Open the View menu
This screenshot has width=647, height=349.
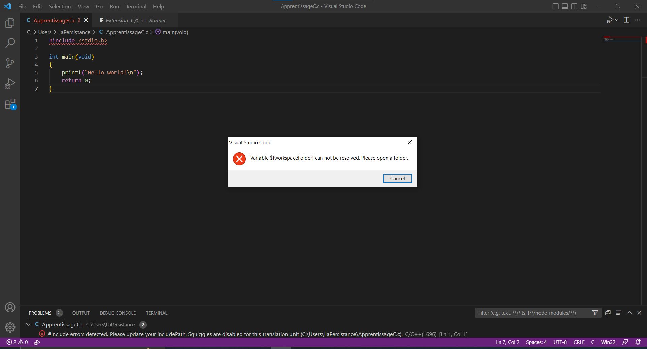(83, 6)
